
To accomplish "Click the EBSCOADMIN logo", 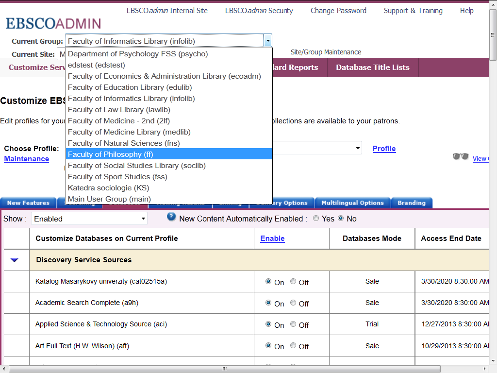I will pos(53,23).
